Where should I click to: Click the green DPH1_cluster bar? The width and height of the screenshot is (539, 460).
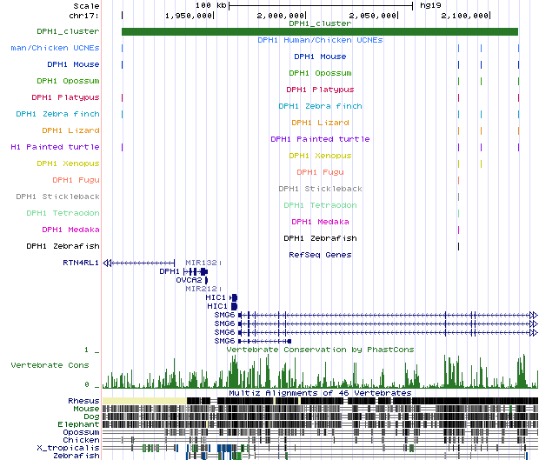click(319, 32)
